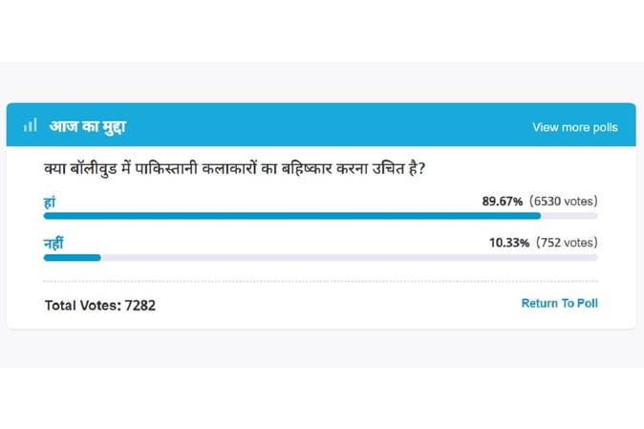Select the हां answer label
644x429 pixels.
click(x=50, y=203)
